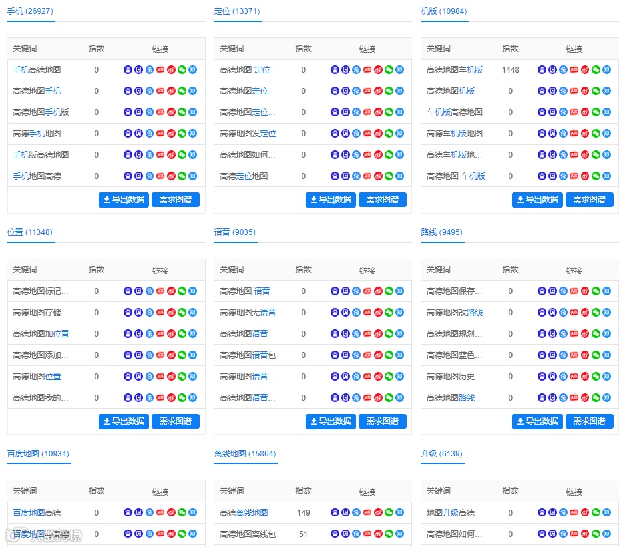The image size is (627, 547).
Task: Open the 路线 (9495) category heading
Action: click(441, 232)
